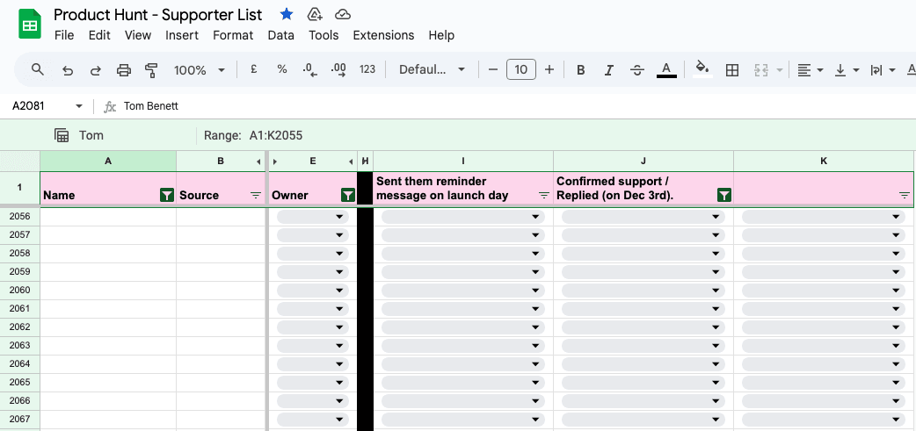Expand hidden columns right of column B
The width and height of the screenshot is (916, 431).
(258, 162)
